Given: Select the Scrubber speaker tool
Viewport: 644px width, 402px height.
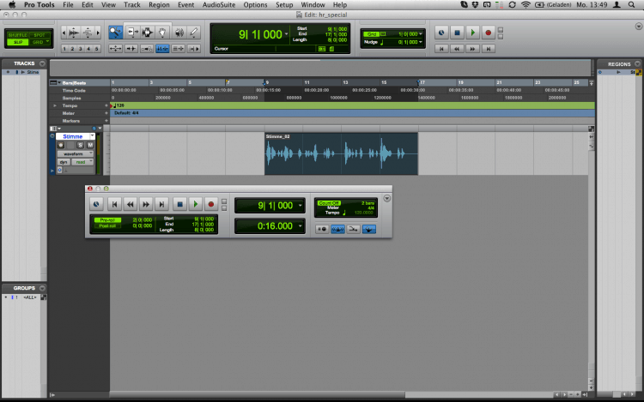Looking at the screenshot, I should pyautogui.click(x=179, y=33).
